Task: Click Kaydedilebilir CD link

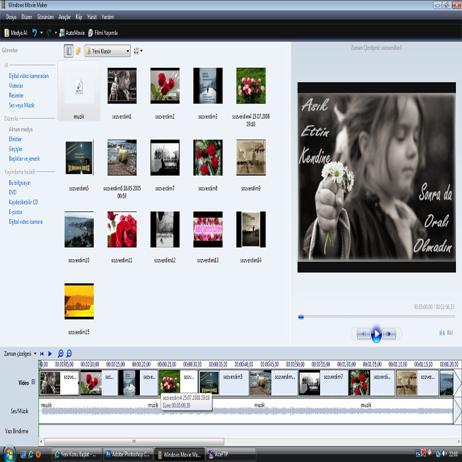Action: point(23,202)
